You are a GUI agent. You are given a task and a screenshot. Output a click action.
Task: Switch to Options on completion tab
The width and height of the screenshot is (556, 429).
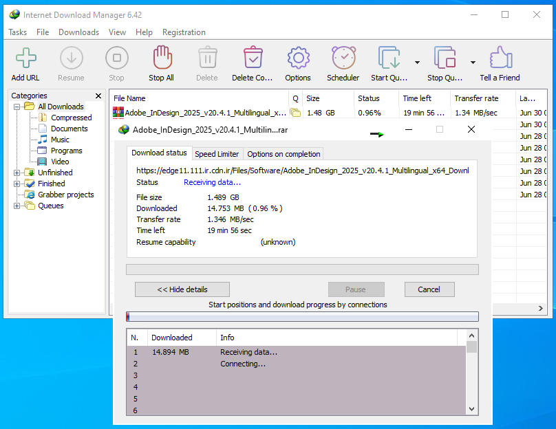[x=284, y=154]
